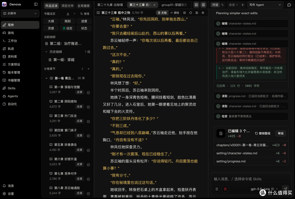
Task: Open the 规则 setting button
Action: [67, 21]
